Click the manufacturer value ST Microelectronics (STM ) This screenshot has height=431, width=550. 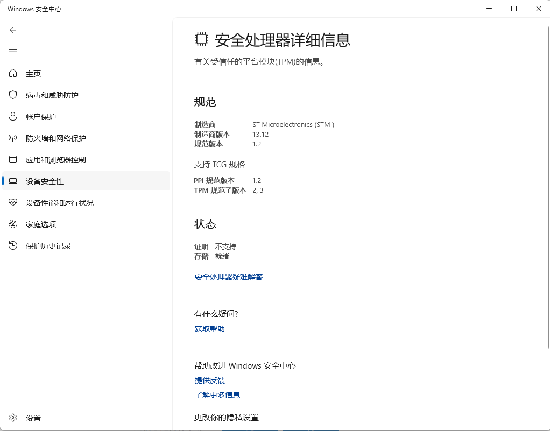pos(293,124)
